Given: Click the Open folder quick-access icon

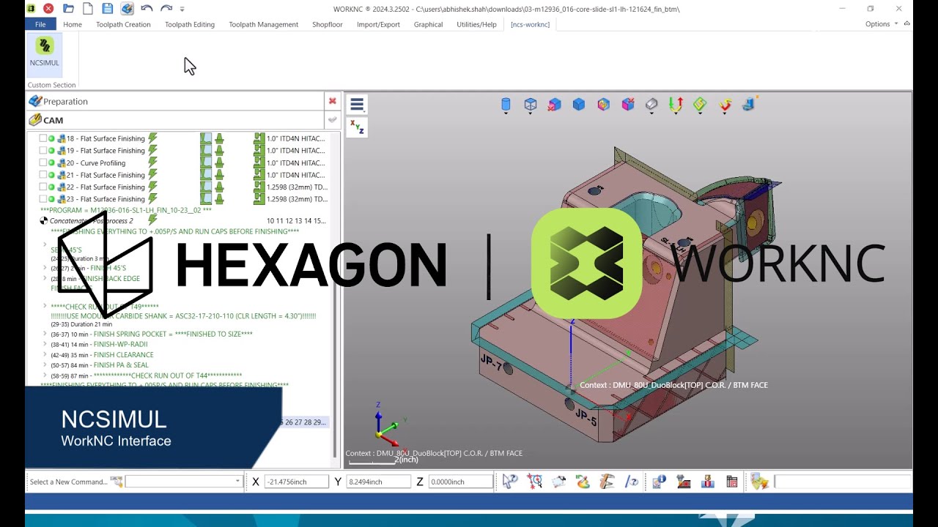Looking at the screenshot, I should point(68,9).
